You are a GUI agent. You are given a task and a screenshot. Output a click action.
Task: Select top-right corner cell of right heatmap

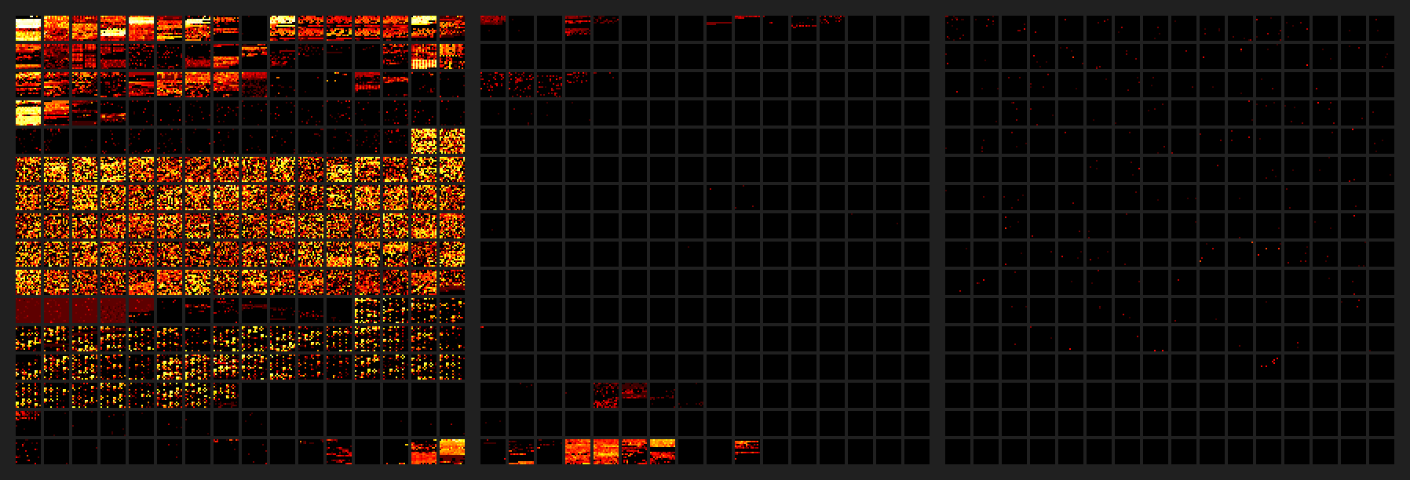[1382, 28]
